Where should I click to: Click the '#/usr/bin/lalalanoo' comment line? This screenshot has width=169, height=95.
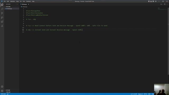[35, 13]
